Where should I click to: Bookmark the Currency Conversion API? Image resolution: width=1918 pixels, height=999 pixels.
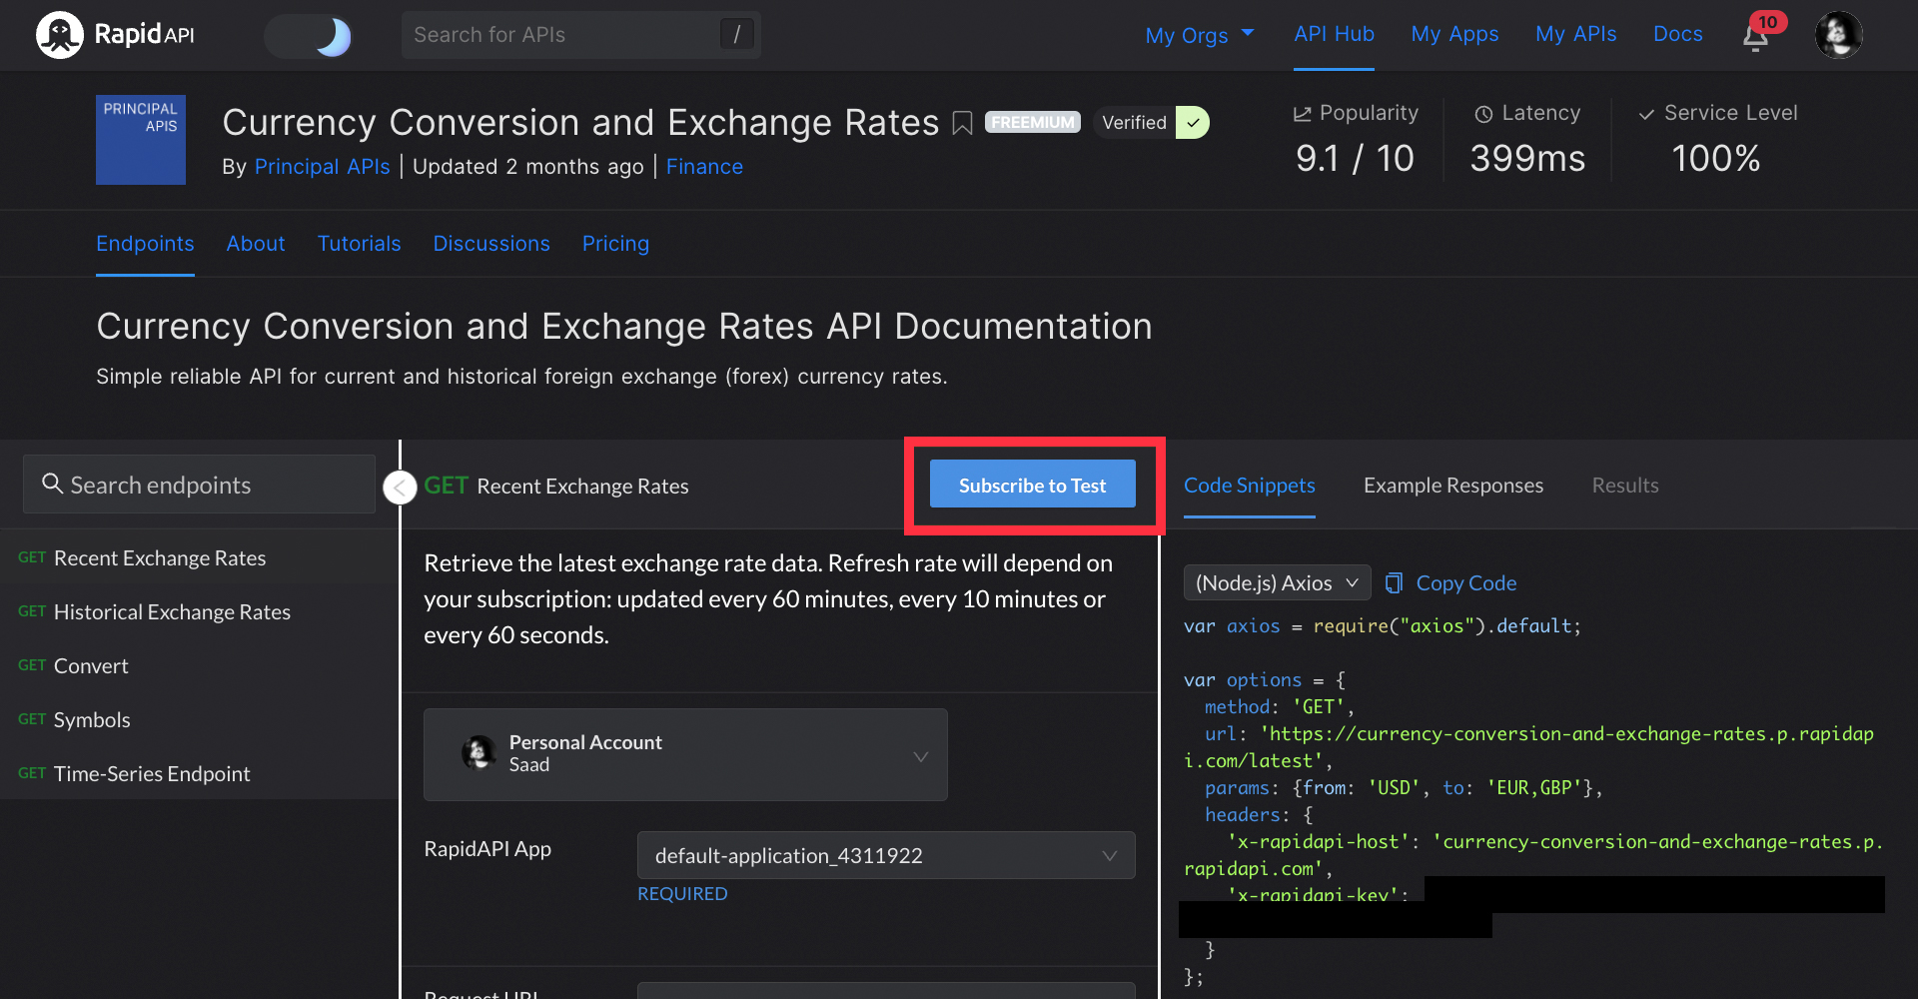[962, 123]
